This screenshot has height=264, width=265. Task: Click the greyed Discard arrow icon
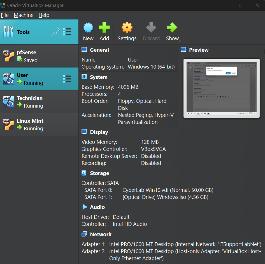(x=151, y=28)
